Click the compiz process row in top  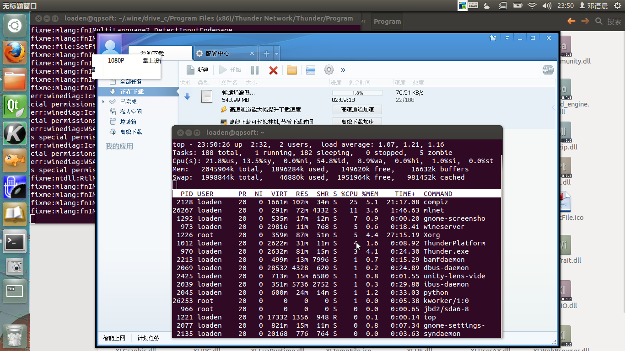[x=336, y=202]
